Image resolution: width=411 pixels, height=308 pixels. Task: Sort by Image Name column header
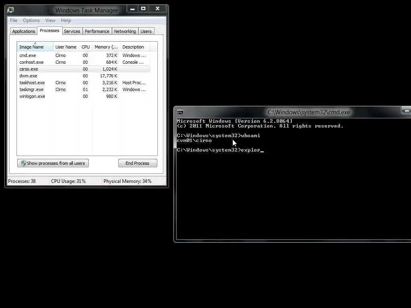coord(35,47)
